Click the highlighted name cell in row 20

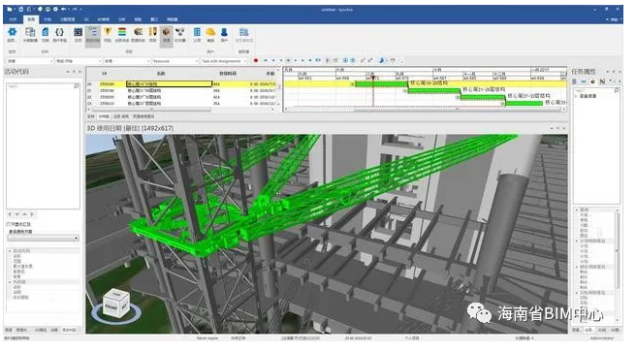[x=169, y=84]
